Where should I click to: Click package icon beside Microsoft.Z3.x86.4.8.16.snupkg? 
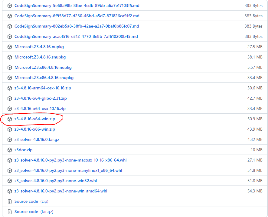pos(10,78)
